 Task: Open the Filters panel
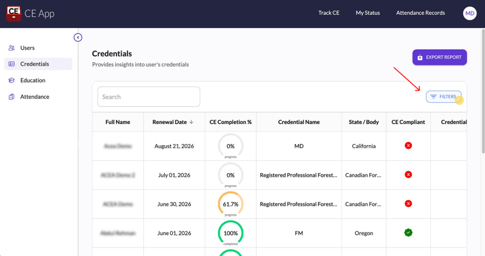click(443, 97)
